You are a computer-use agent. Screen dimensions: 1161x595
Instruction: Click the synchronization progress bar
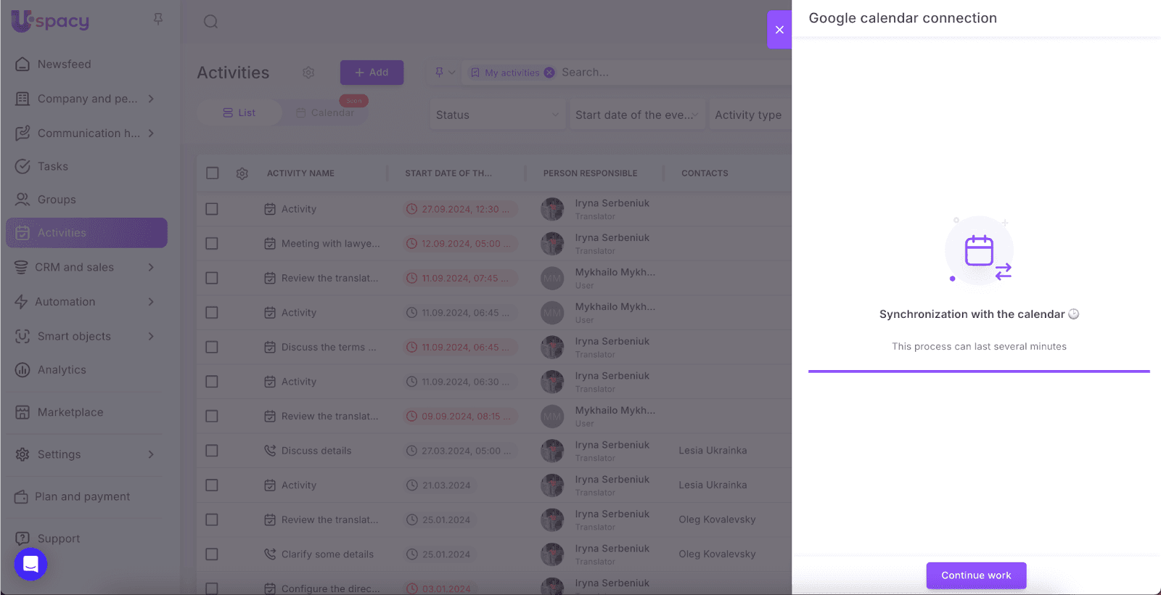(x=979, y=372)
